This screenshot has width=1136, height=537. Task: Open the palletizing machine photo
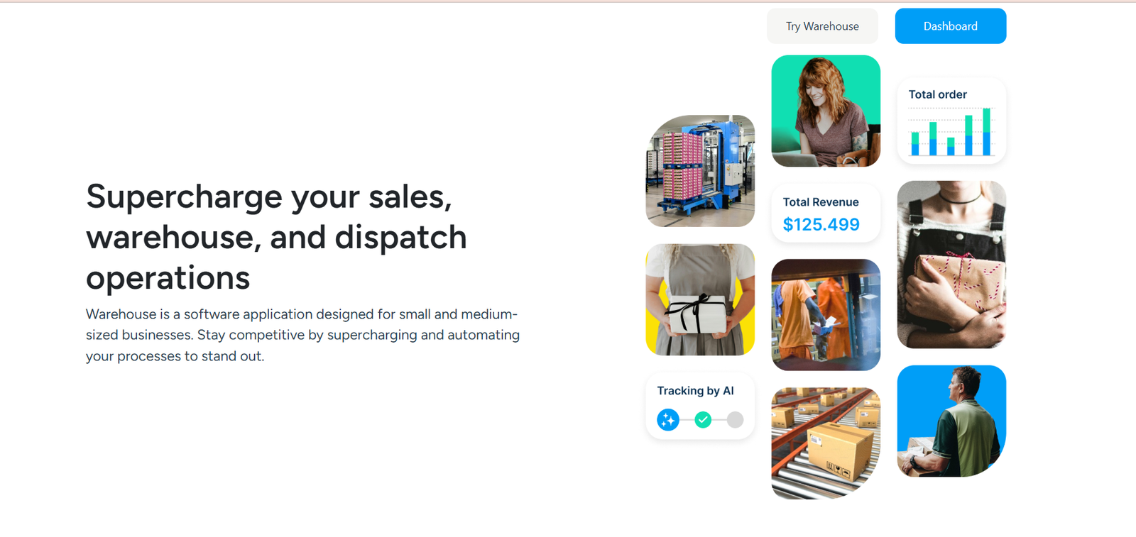[x=700, y=171]
